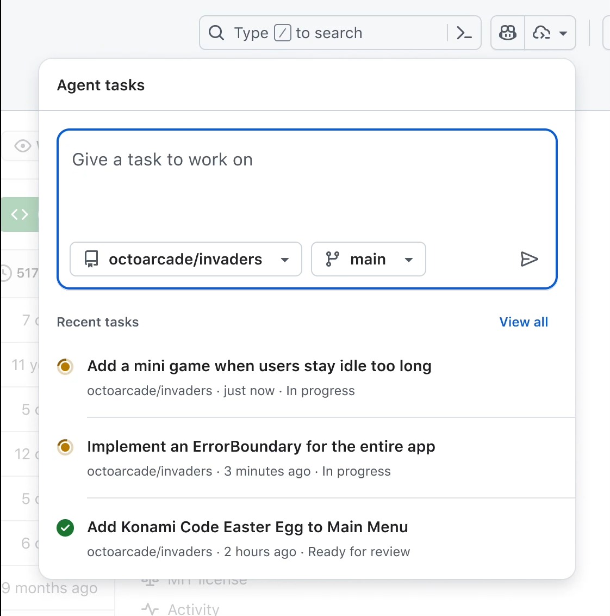Open the octoarcade/invaders repository dropdown
This screenshot has height=616, width=610.
(186, 259)
